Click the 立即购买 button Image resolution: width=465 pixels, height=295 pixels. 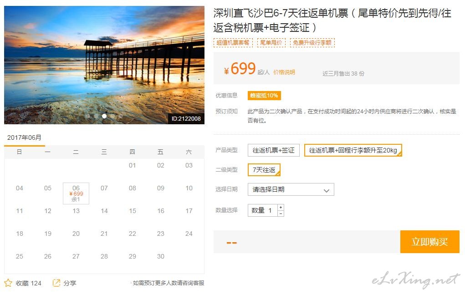point(430,242)
